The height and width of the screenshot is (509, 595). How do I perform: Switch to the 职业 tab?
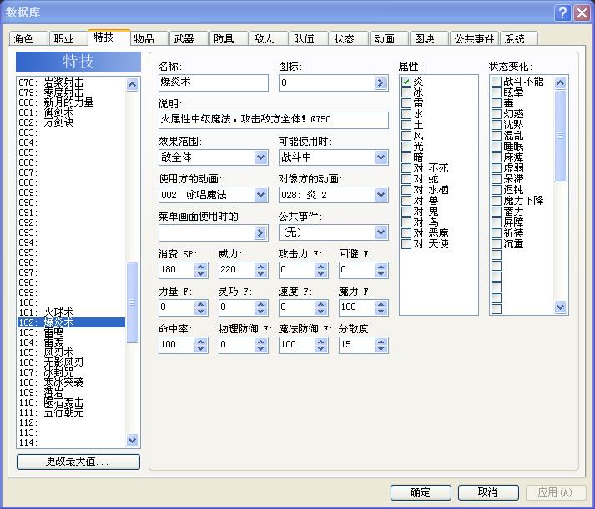tap(68, 38)
